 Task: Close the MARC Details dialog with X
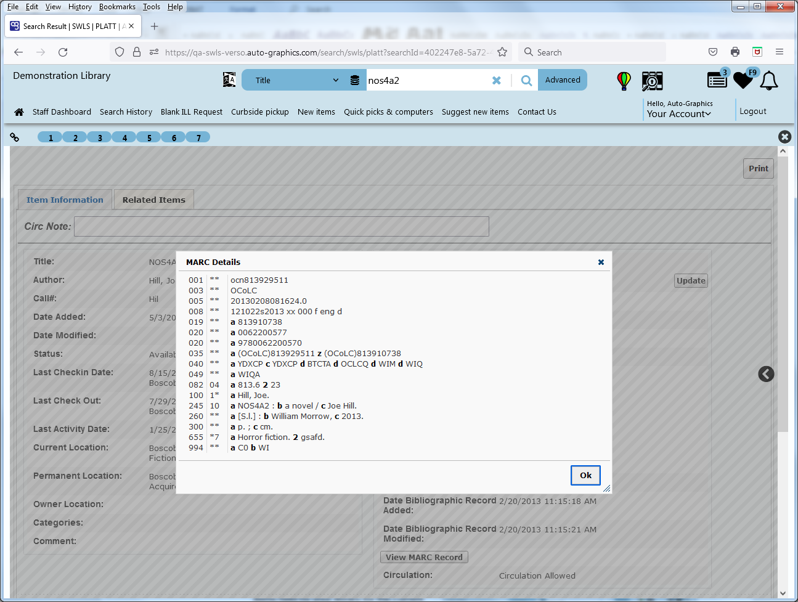(x=601, y=262)
